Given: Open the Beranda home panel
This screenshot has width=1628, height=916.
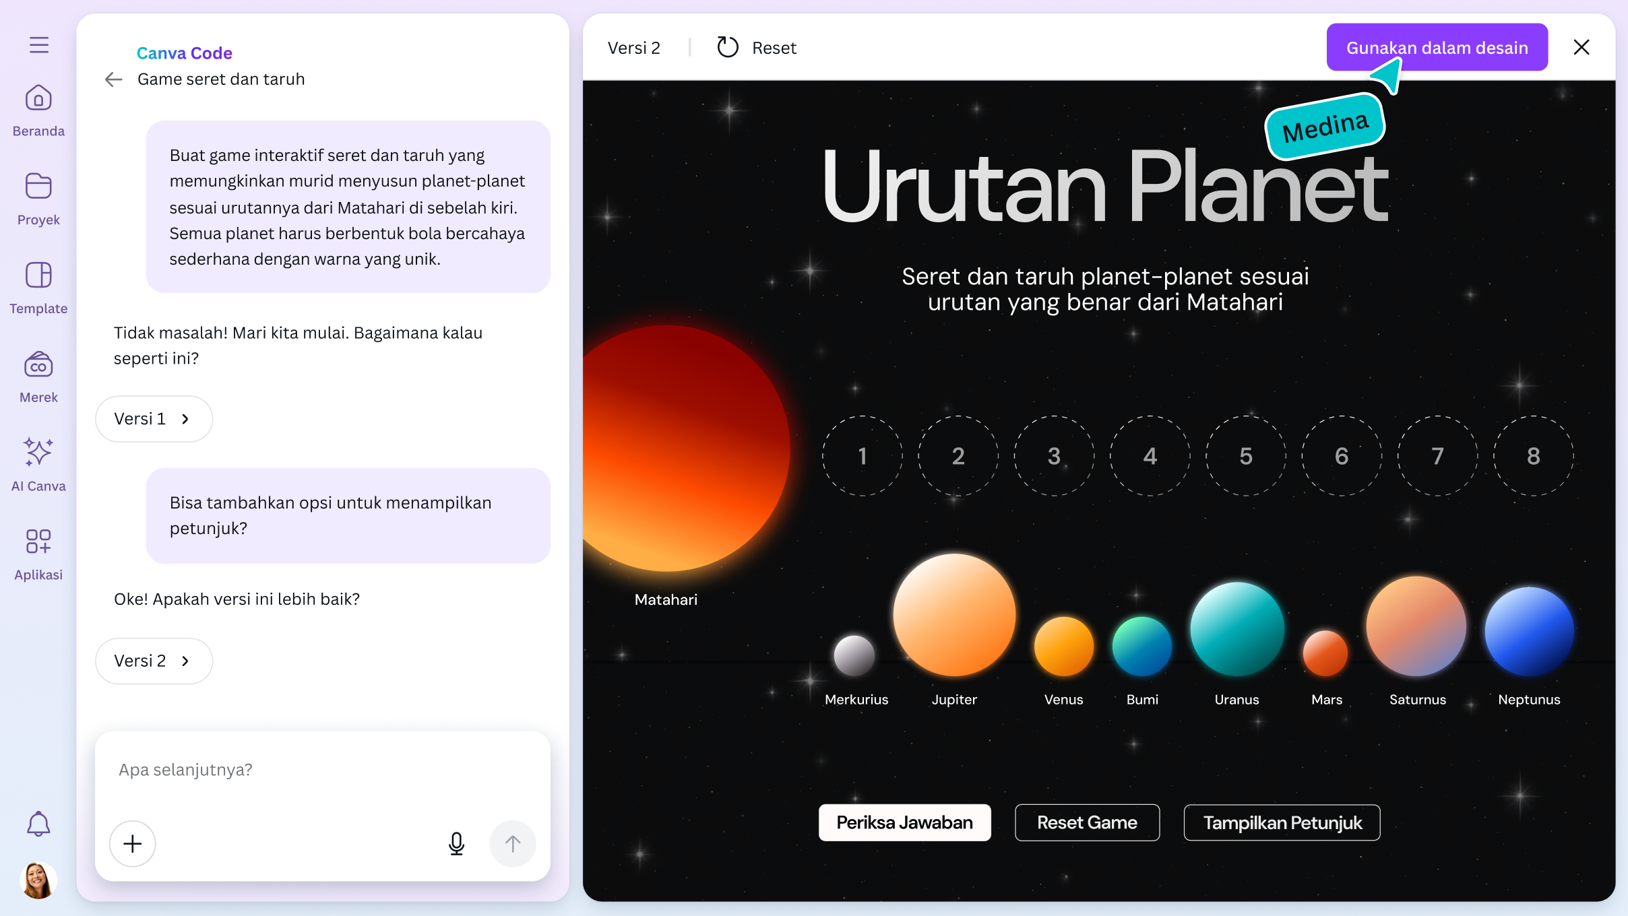Looking at the screenshot, I should click(x=38, y=111).
